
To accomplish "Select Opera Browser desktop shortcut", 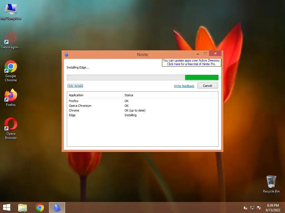I will click(11, 129).
